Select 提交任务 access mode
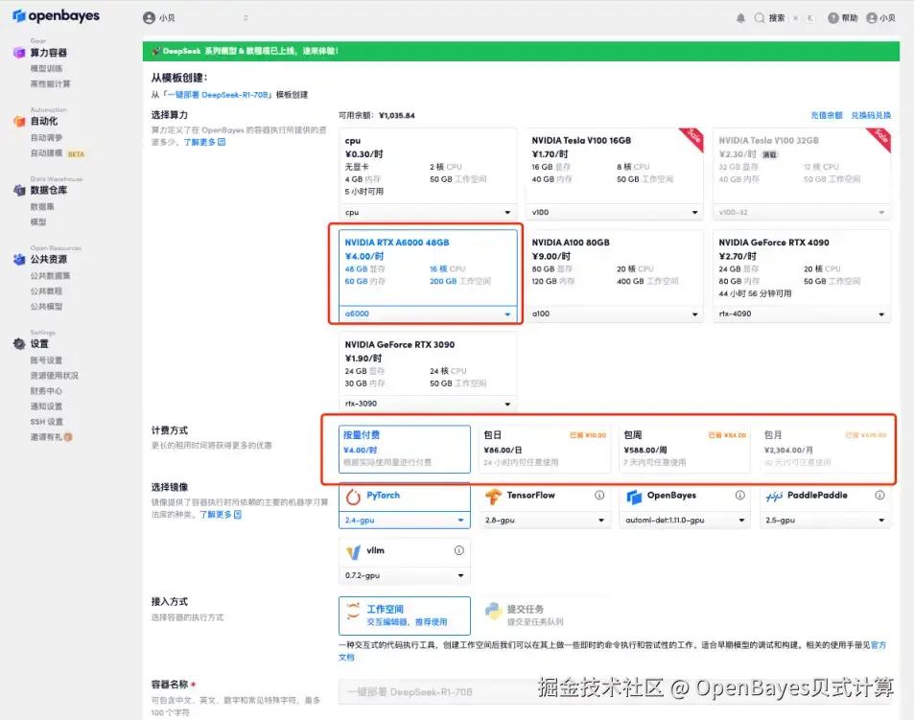 point(545,615)
